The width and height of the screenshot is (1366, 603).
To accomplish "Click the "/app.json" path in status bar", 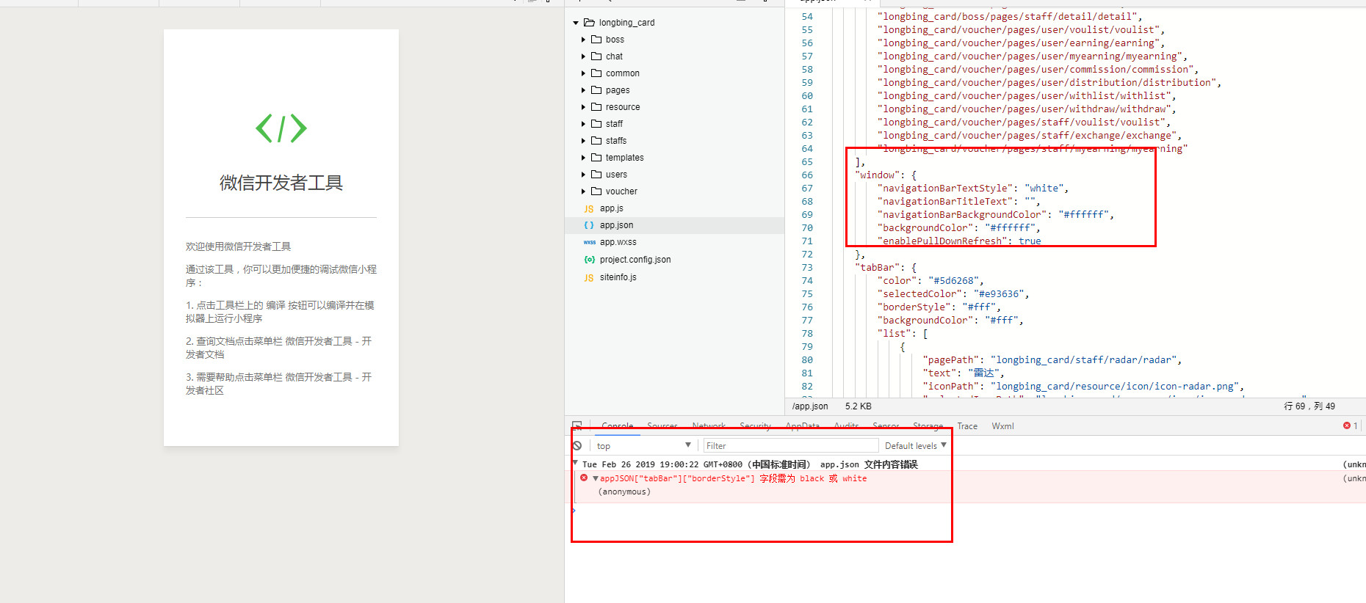I will (810, 406).
